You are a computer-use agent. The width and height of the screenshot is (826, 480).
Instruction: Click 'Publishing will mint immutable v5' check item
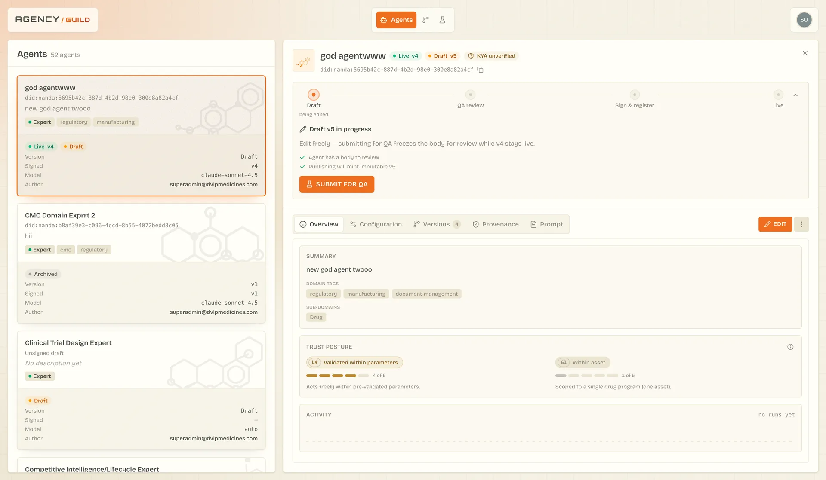click(x=347, y=167)
